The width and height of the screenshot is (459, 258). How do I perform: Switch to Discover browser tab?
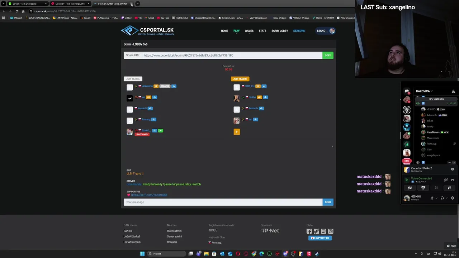coord(70,4)
